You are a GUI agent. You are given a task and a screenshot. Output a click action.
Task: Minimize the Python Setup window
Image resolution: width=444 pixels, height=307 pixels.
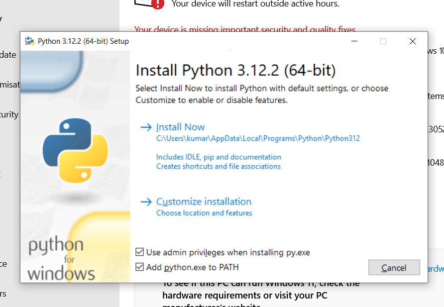coord(354,41)
